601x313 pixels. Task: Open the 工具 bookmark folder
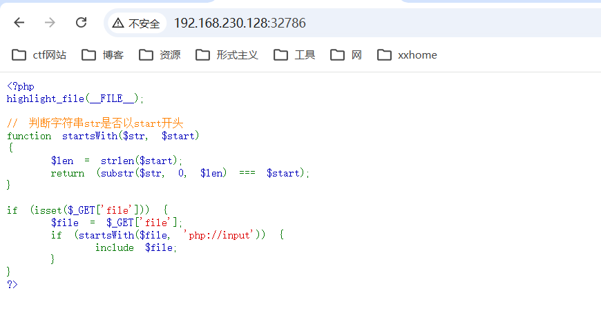click(x=294, y=55)
